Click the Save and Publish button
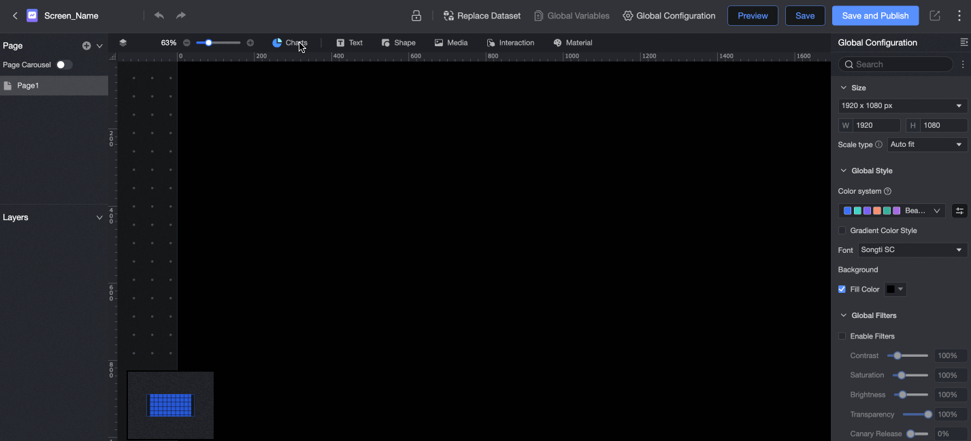The width and height of the screenshot is (971, 441). [875, 15]
